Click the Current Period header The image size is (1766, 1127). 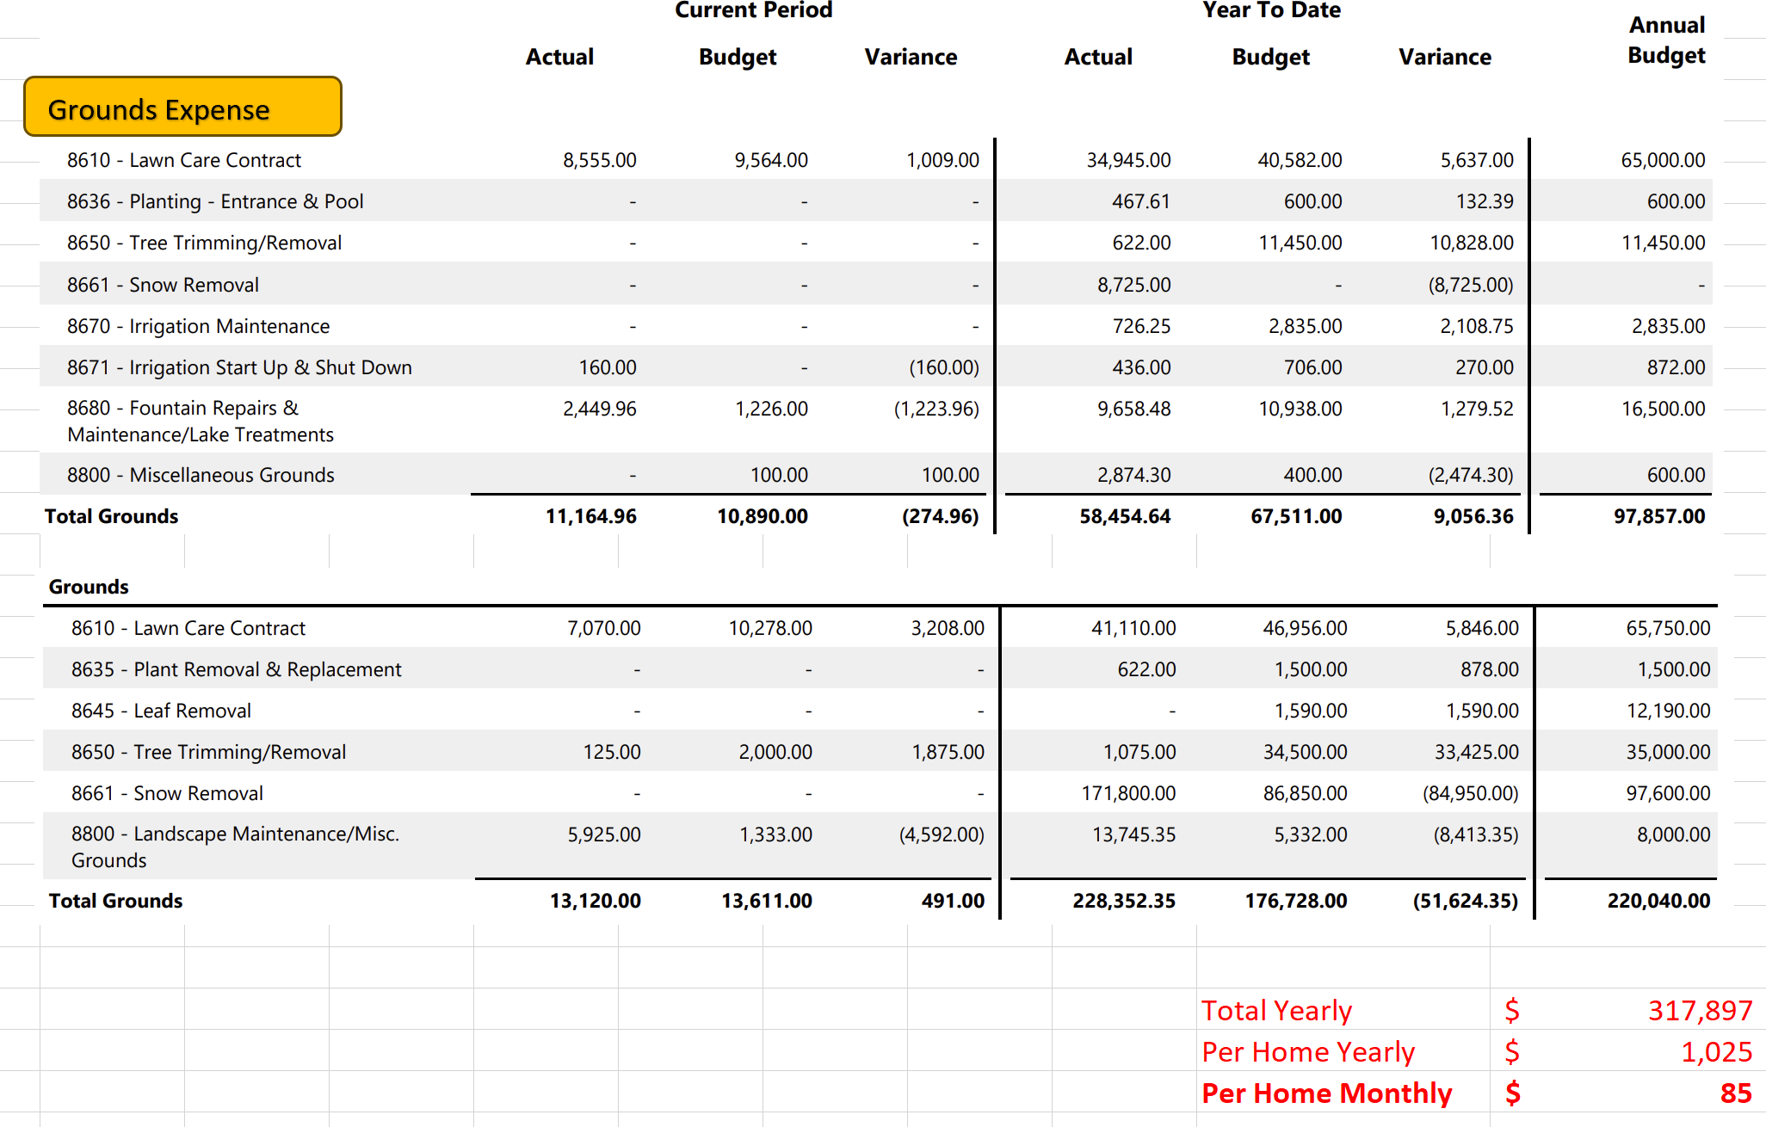pyautogui.click(x=753, y=10)
